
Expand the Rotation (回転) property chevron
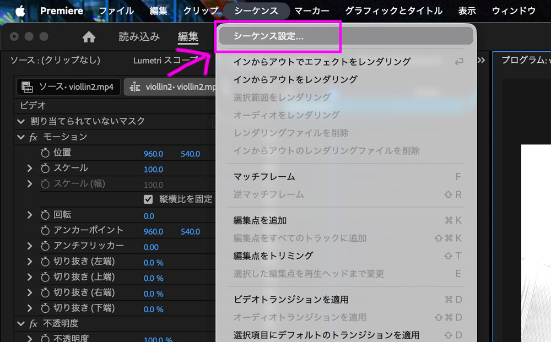[x=30, y=215]
